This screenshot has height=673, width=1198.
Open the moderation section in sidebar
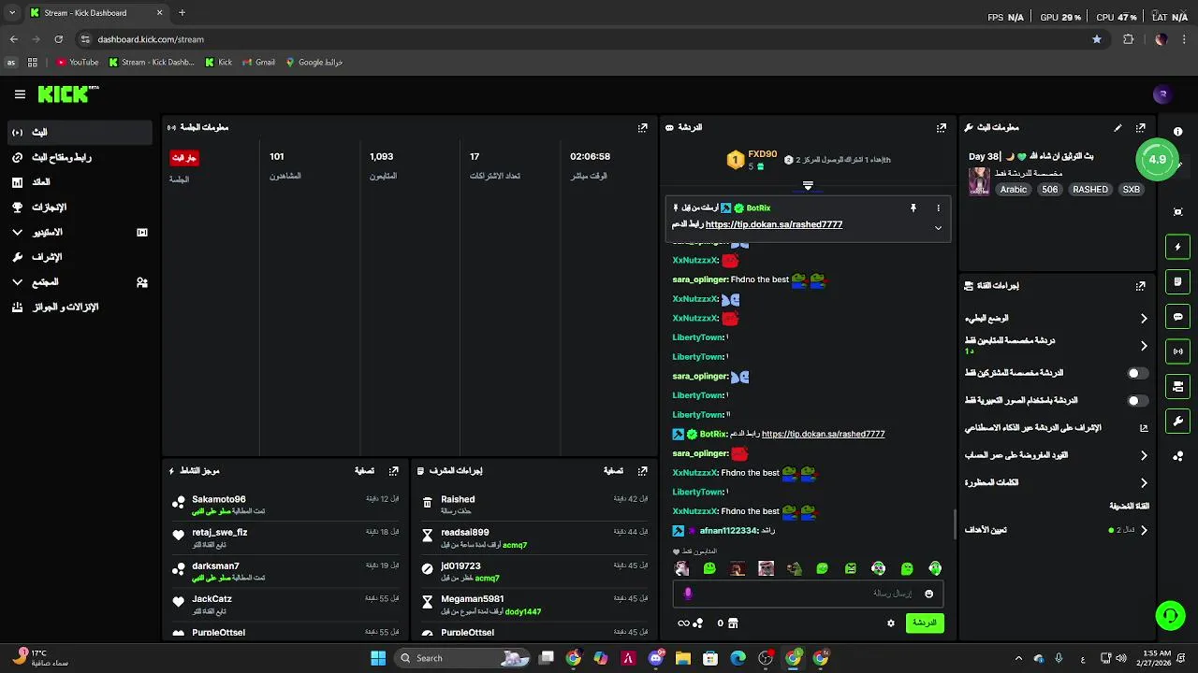pos(80,257)
